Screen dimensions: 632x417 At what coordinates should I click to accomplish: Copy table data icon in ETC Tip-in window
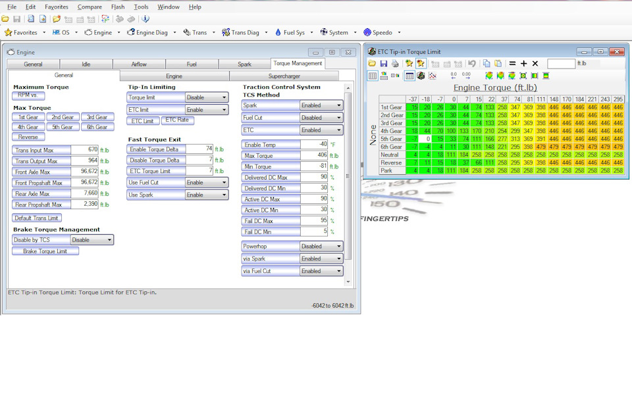(487, 64)
